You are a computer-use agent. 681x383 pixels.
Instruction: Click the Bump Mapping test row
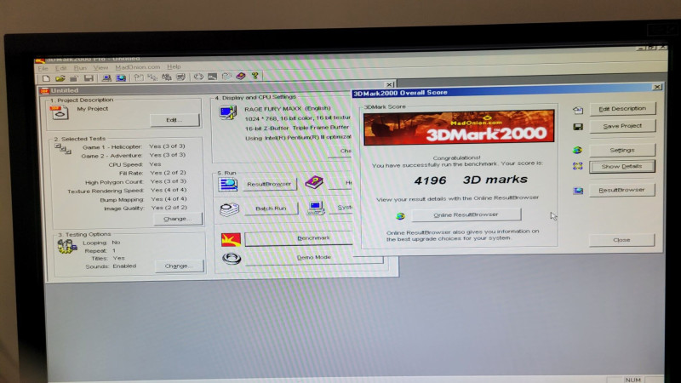[x=143, y=199]
